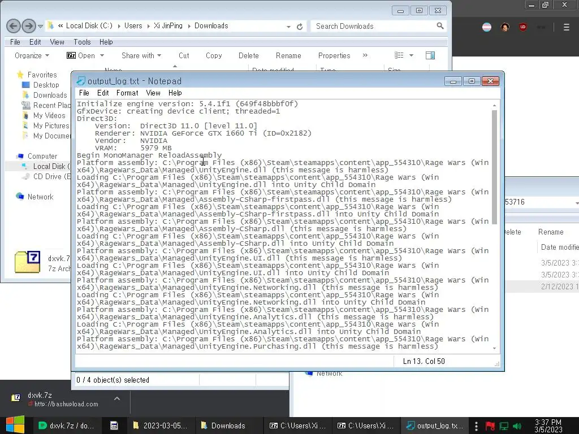Select Network in Downloads navigation pane
This screenshot has width=579, height=434.
[40, 197]
